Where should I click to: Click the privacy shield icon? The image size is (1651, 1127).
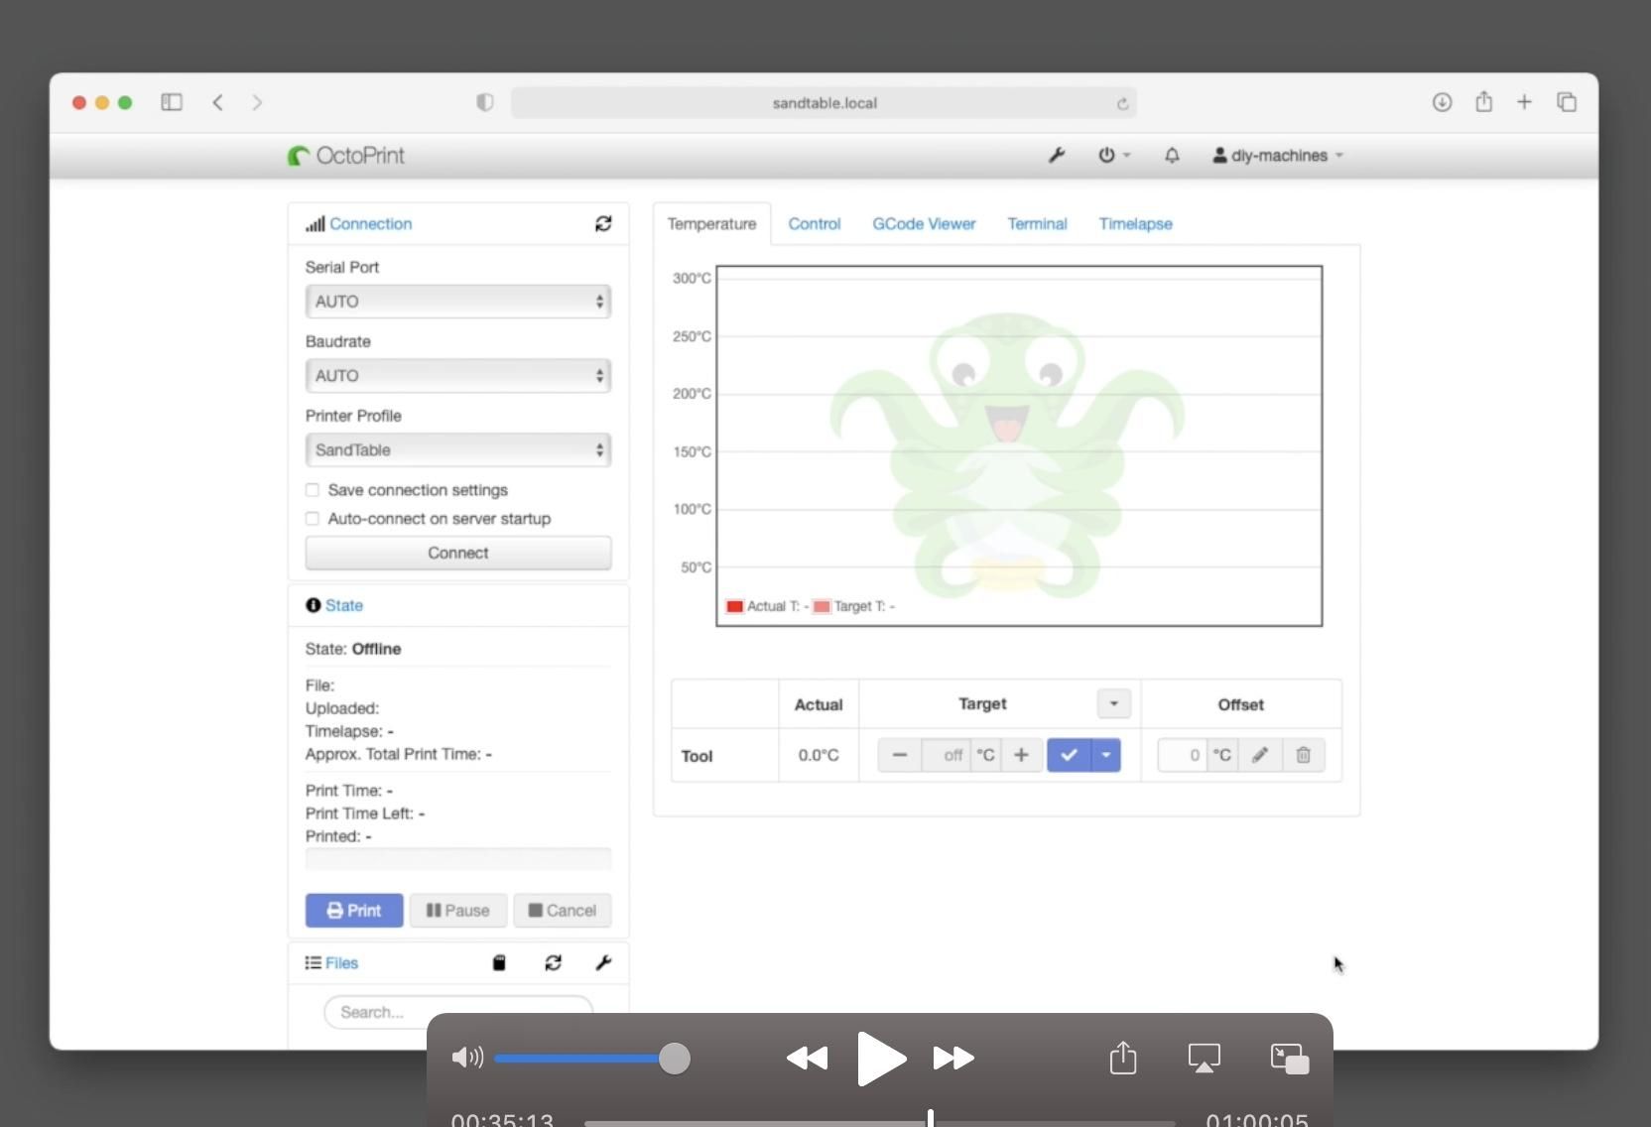click(x=485, y=102)
